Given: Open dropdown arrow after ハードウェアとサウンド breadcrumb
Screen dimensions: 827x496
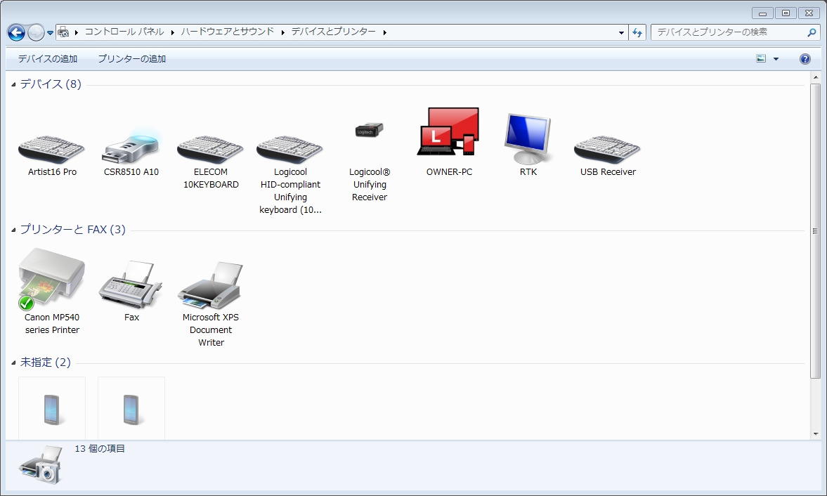Looking at the screenshot, I should click(x=282, y=33).
